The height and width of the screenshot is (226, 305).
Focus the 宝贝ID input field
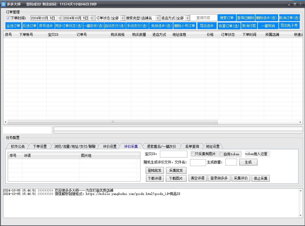tap(173, 154)
